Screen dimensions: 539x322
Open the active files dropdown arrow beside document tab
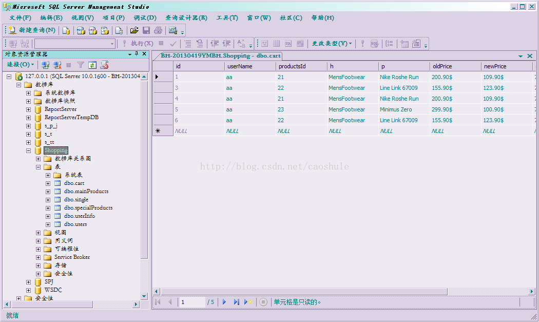(521, 56)
